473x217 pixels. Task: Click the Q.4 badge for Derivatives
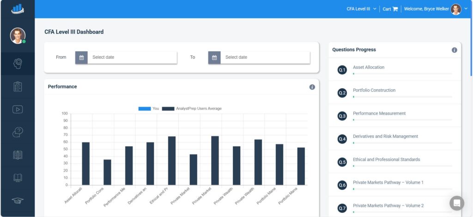[x=342, y=139]
